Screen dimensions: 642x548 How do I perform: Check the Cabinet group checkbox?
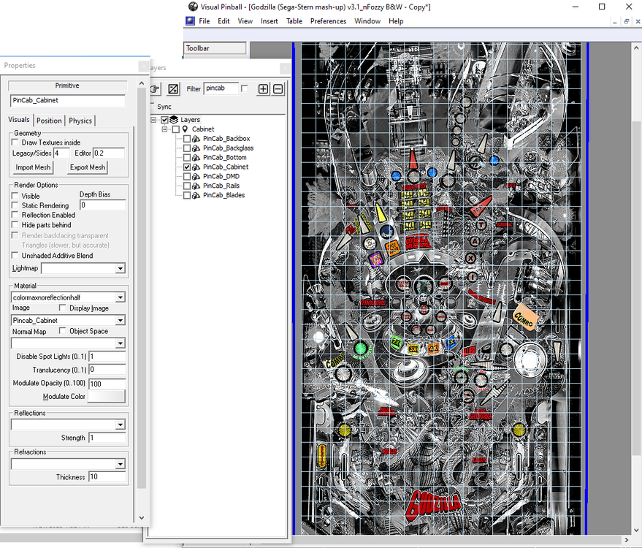point(175,129)
